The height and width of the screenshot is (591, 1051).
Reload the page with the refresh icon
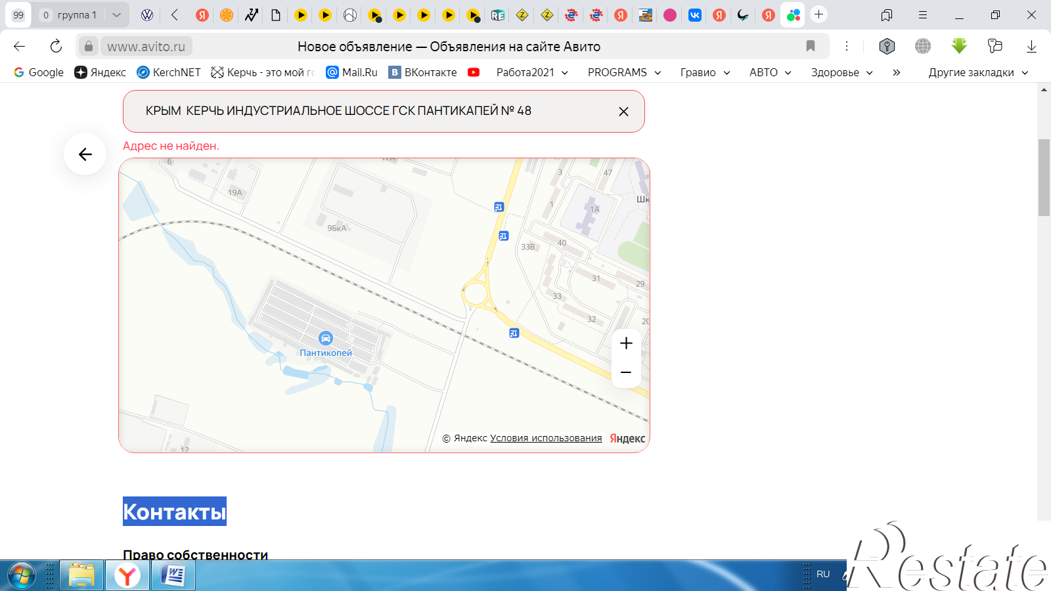[x=56, y=46]
